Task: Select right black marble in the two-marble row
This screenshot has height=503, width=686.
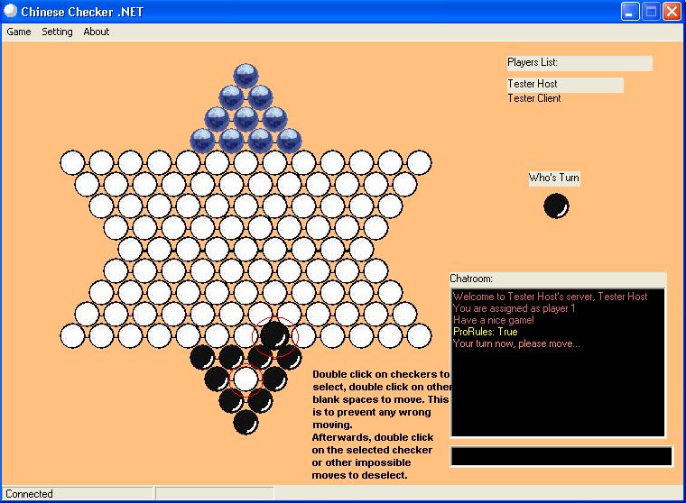Action: (260, 401)
